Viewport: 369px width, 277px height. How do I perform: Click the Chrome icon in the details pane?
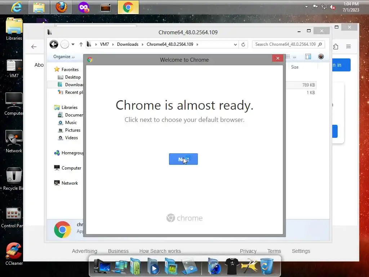(62, 229)
